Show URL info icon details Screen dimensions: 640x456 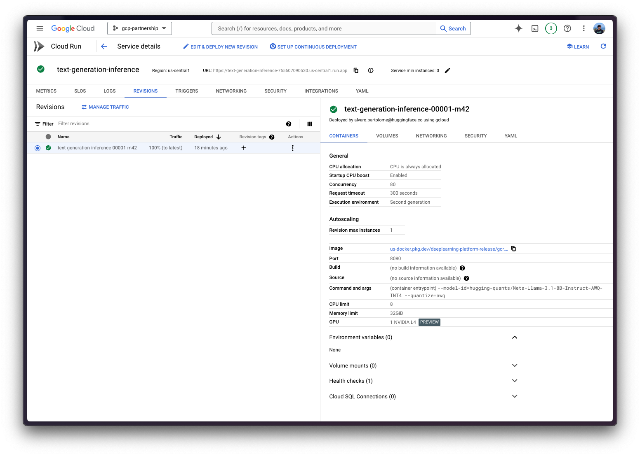371,70
